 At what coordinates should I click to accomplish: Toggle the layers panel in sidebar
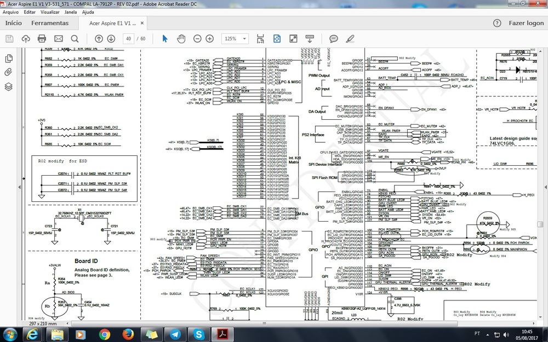click(9, 86)
